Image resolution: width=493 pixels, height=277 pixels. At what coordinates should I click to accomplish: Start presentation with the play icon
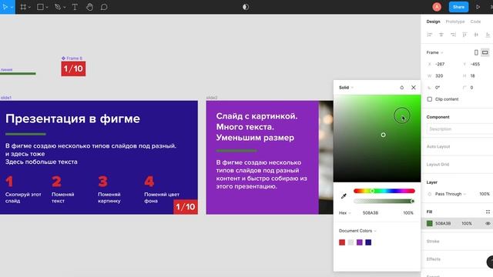pyautogui.click(x=478, y=7)
